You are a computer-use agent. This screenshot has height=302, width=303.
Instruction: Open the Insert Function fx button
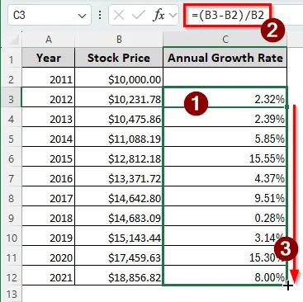(x=159, y=15)
